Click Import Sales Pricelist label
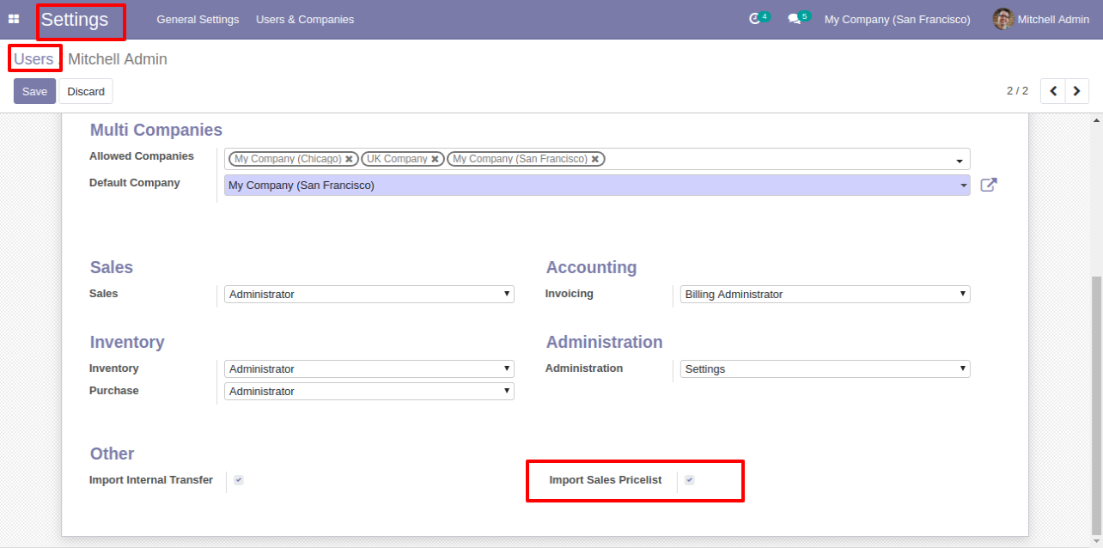This screenshot has width=1103, height=548. coord(606,480)
